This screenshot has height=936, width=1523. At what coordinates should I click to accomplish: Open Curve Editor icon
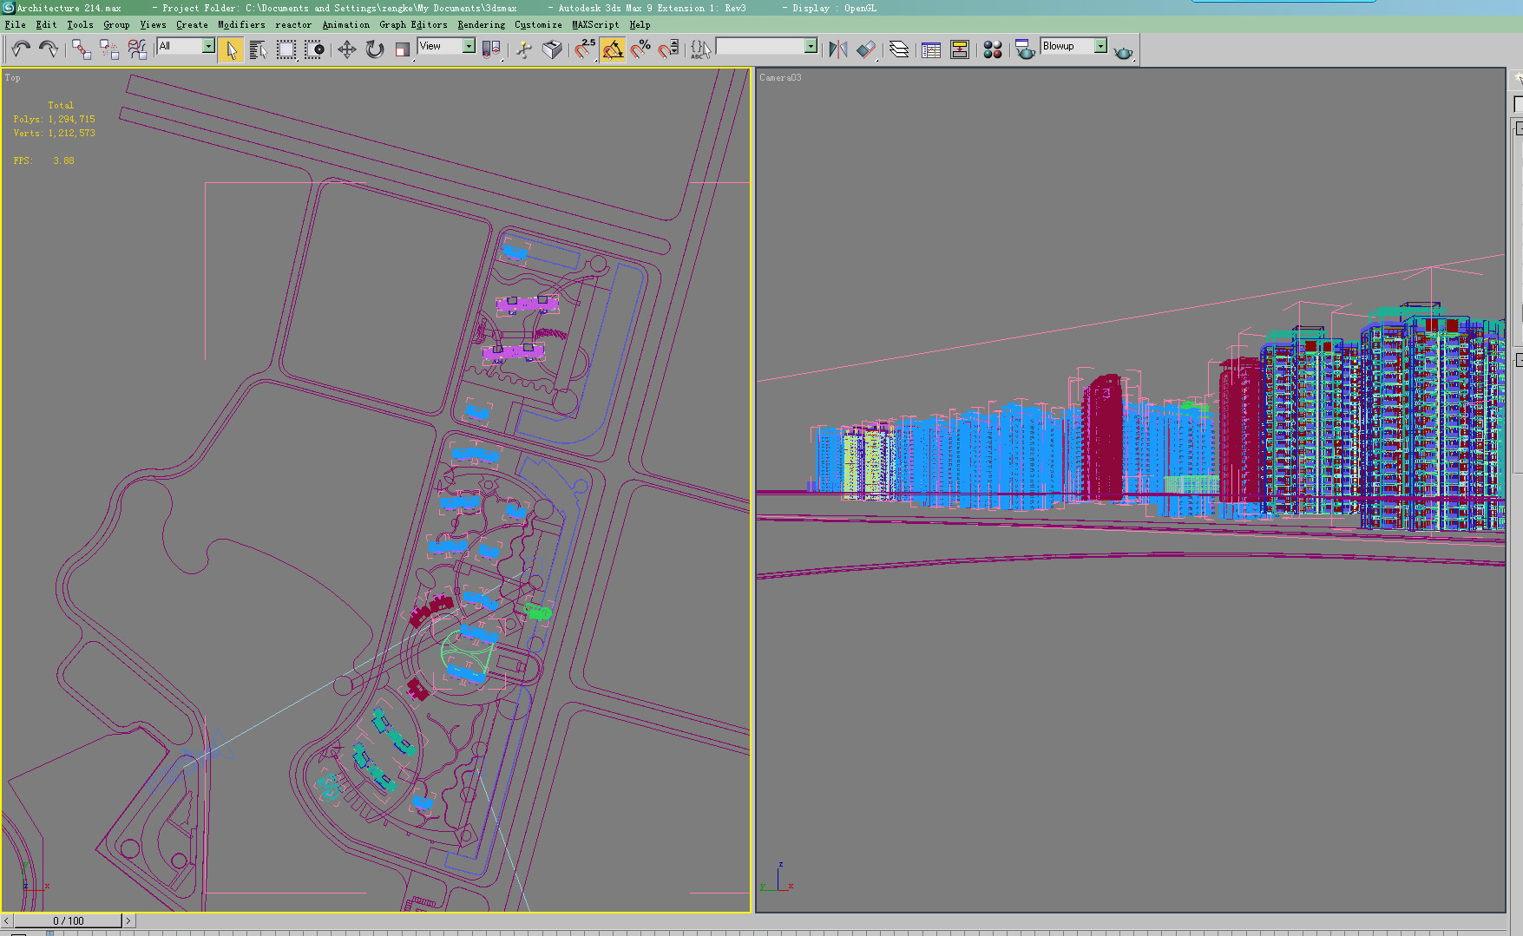tap(931, 49)
